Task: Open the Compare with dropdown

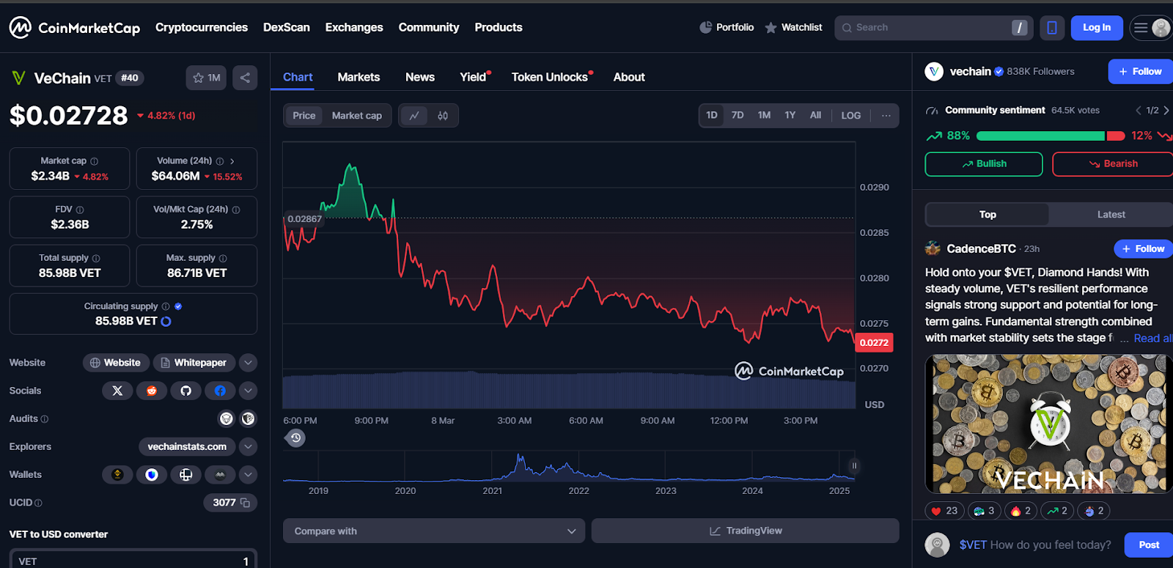Action: point(434,531)
